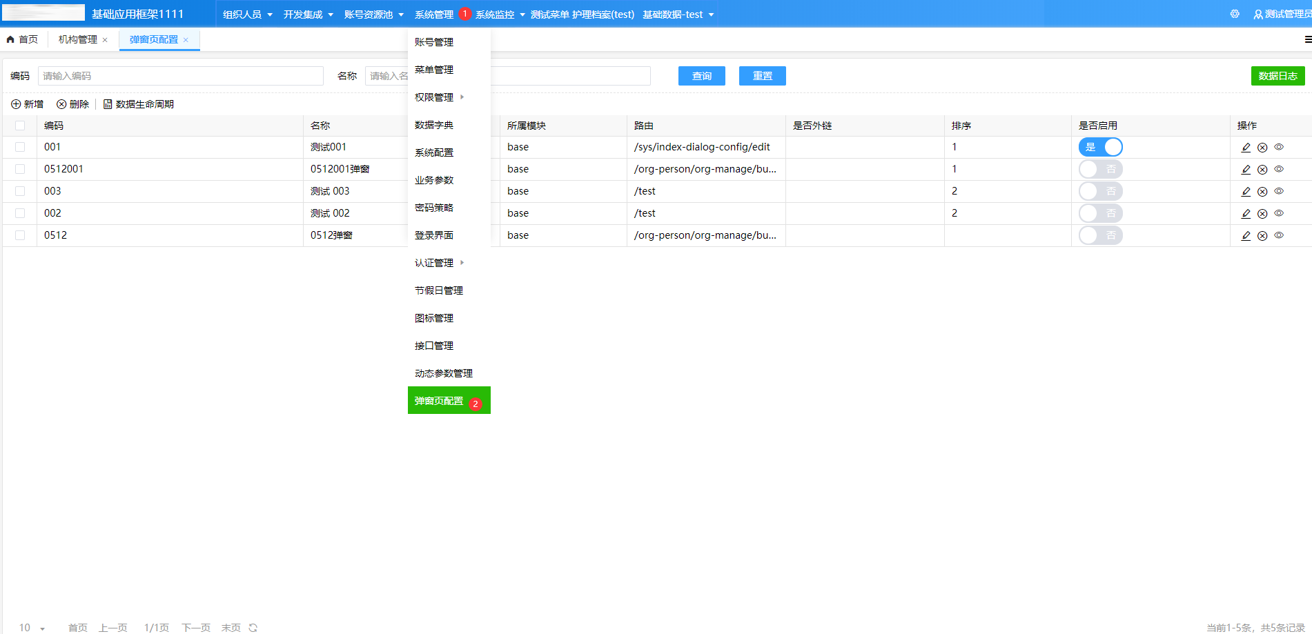Image resolution: width=1312 pixels, height=634 pixels.
Task: Close the 弹窗页配置 tab
Action: pyautogui.click(x=186, y=40)
